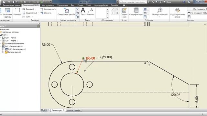Open the Отверстие и резьба tool
The width and height of the screenshot is (207, 116).
(66, 12)
